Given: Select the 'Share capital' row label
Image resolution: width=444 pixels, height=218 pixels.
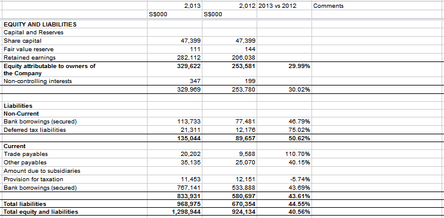Looking at the screenshot, I should point(75,41).
